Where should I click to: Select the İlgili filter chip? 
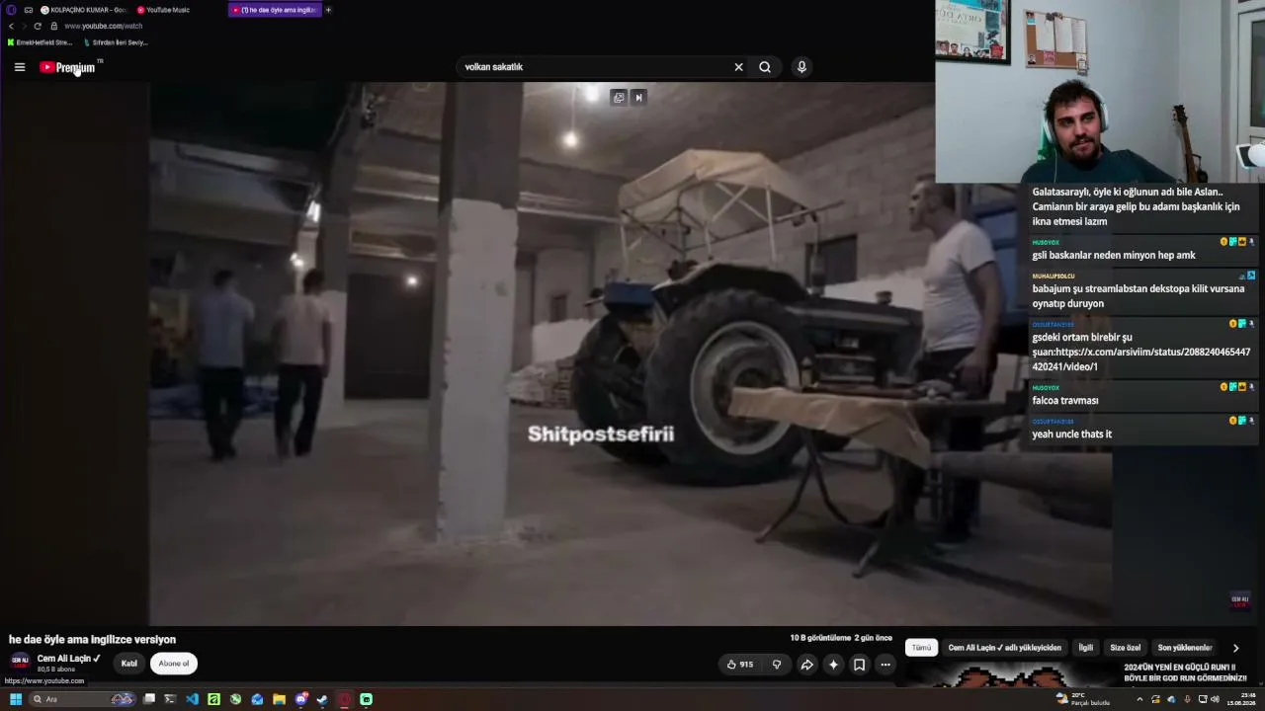pyautogui.click(x=1085, y=648)
